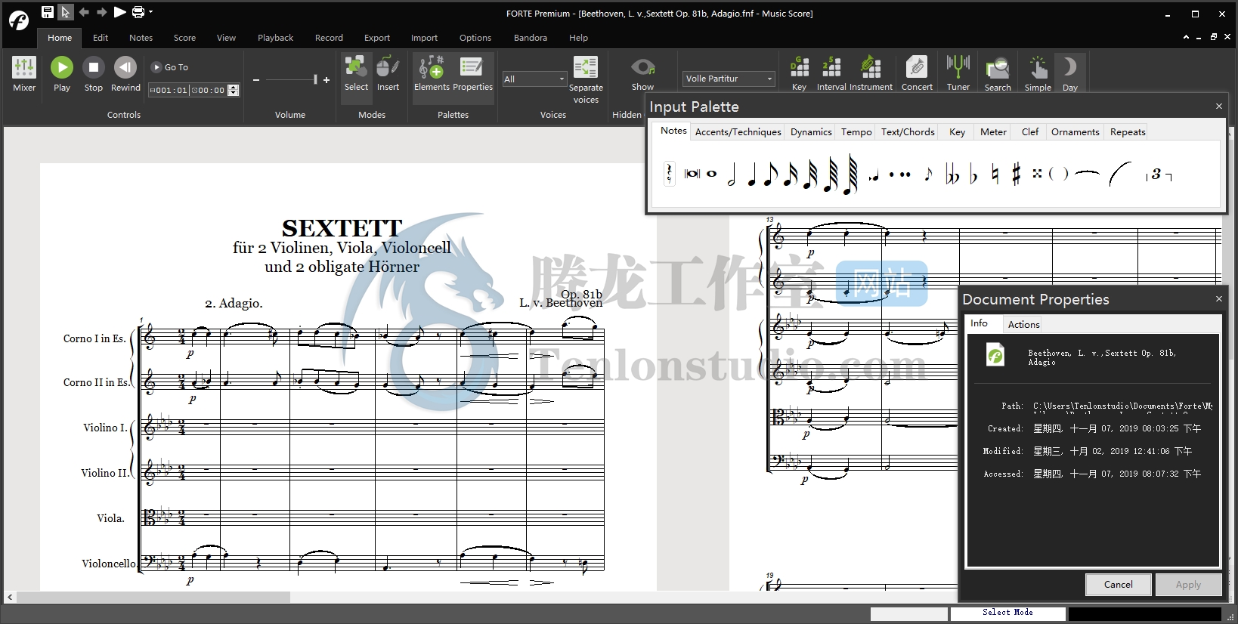
Task: Select the tie symbol in the Input Palette
Action: (x=1087, y=173)
